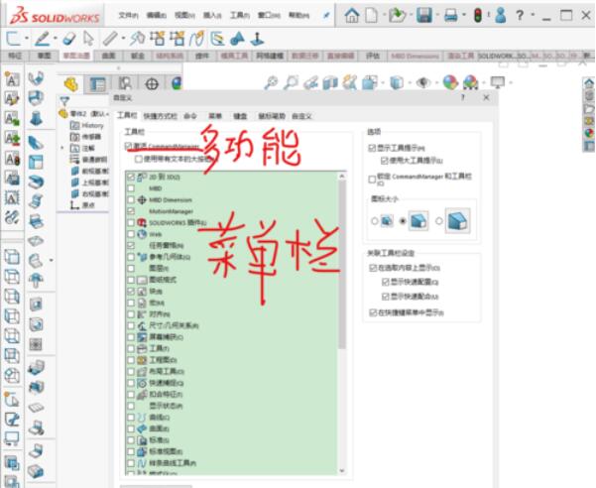Select the History item in feature tree
This screenshot has height=488, width=596.
[87, 125]
